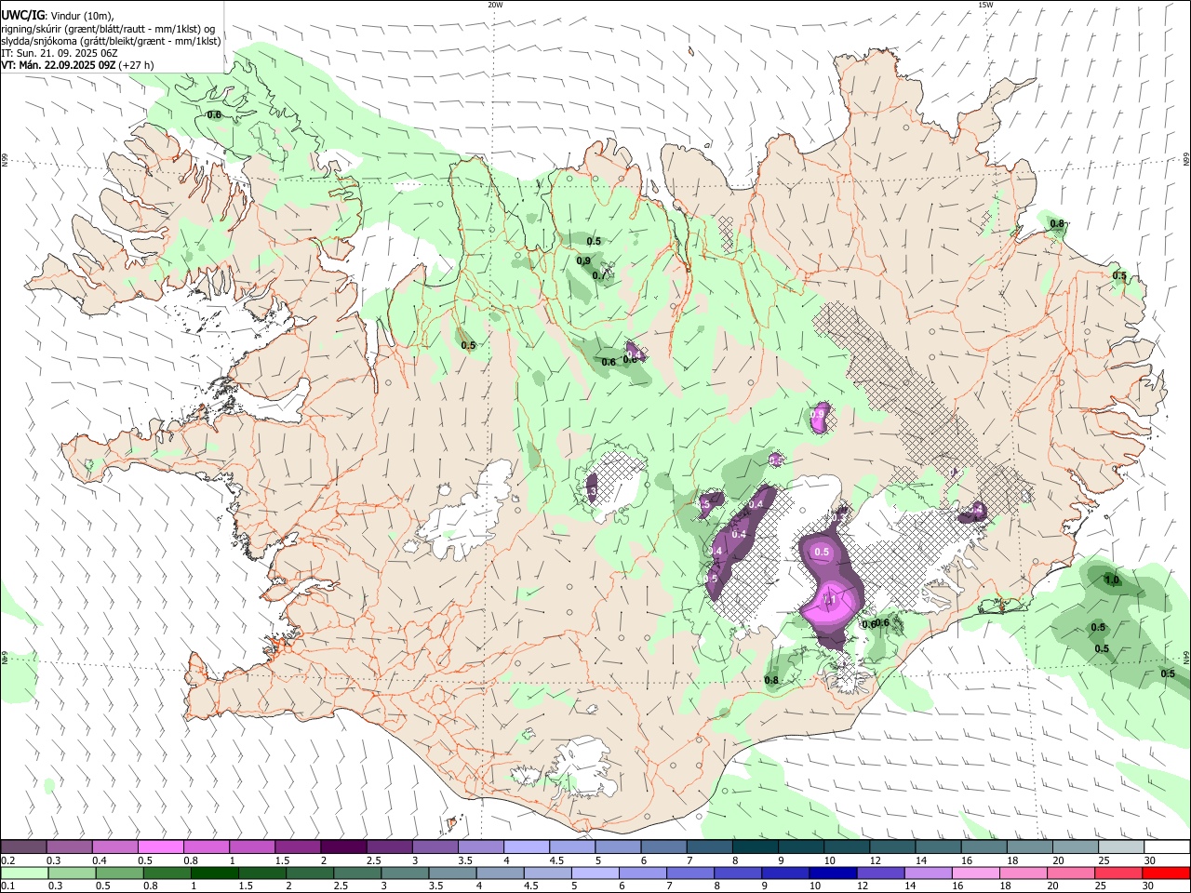The width and height of the screenshot is (1191, 893).
Task: Click the light violet 14 swatch, lower legend
Action: pos(928,873)
